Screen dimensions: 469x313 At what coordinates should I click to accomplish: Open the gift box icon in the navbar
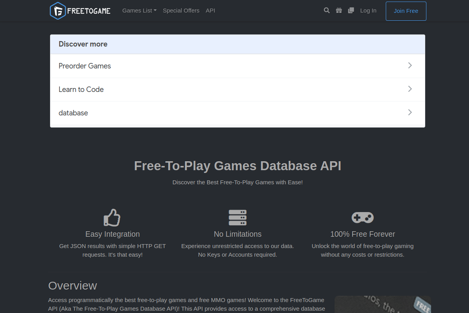(339, 11)
